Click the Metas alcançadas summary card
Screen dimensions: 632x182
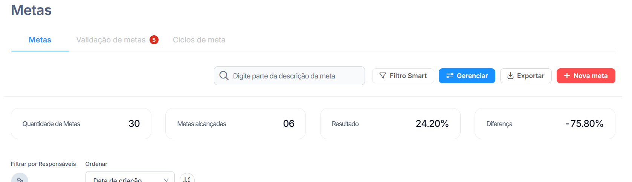235,123
